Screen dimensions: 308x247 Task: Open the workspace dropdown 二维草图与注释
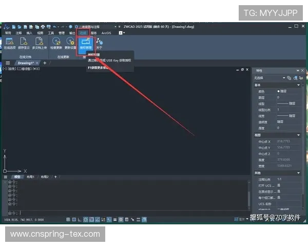[95, 27]
